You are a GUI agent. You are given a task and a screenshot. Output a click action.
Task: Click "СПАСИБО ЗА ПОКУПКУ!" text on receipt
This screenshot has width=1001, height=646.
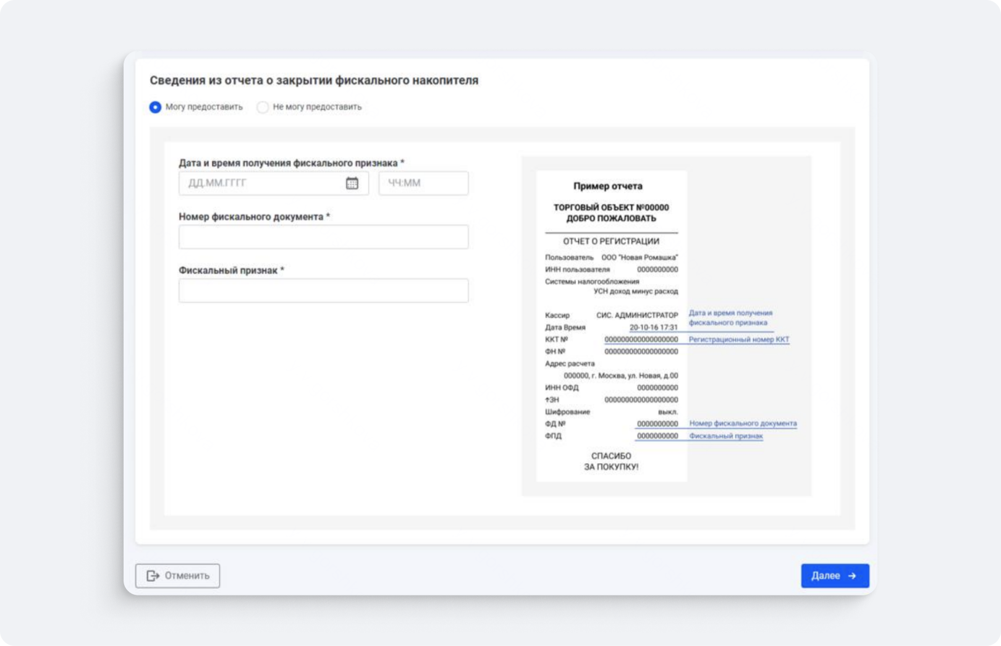pyautogui.click(x=611, y=461)
